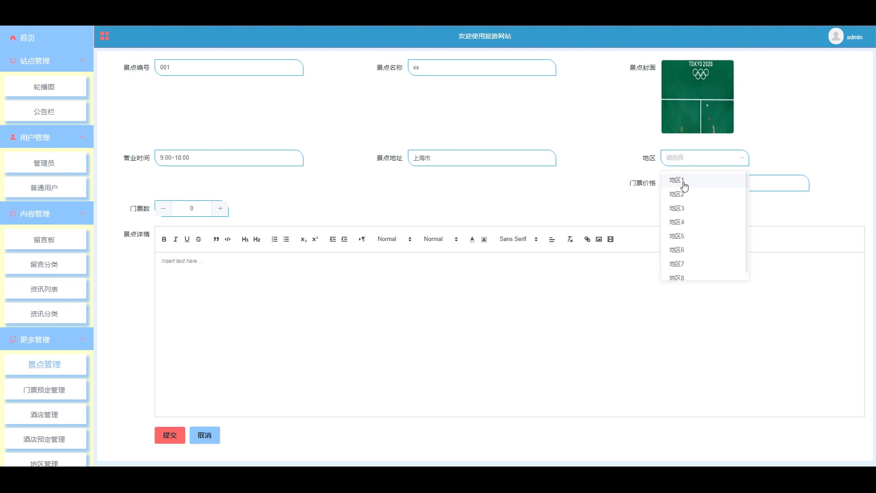Toggle strikethrough formatting in editor

198,239
